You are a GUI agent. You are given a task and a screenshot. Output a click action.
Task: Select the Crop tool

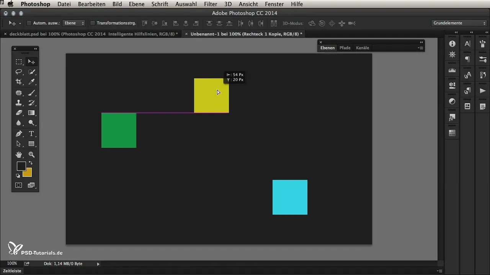18,82
